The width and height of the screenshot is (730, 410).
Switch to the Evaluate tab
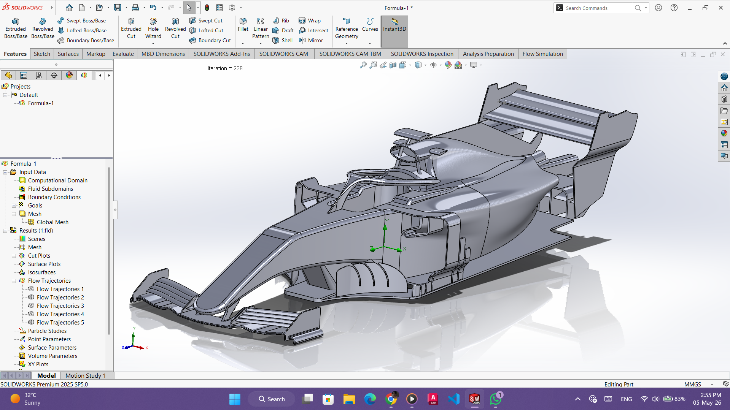point(123,54)
